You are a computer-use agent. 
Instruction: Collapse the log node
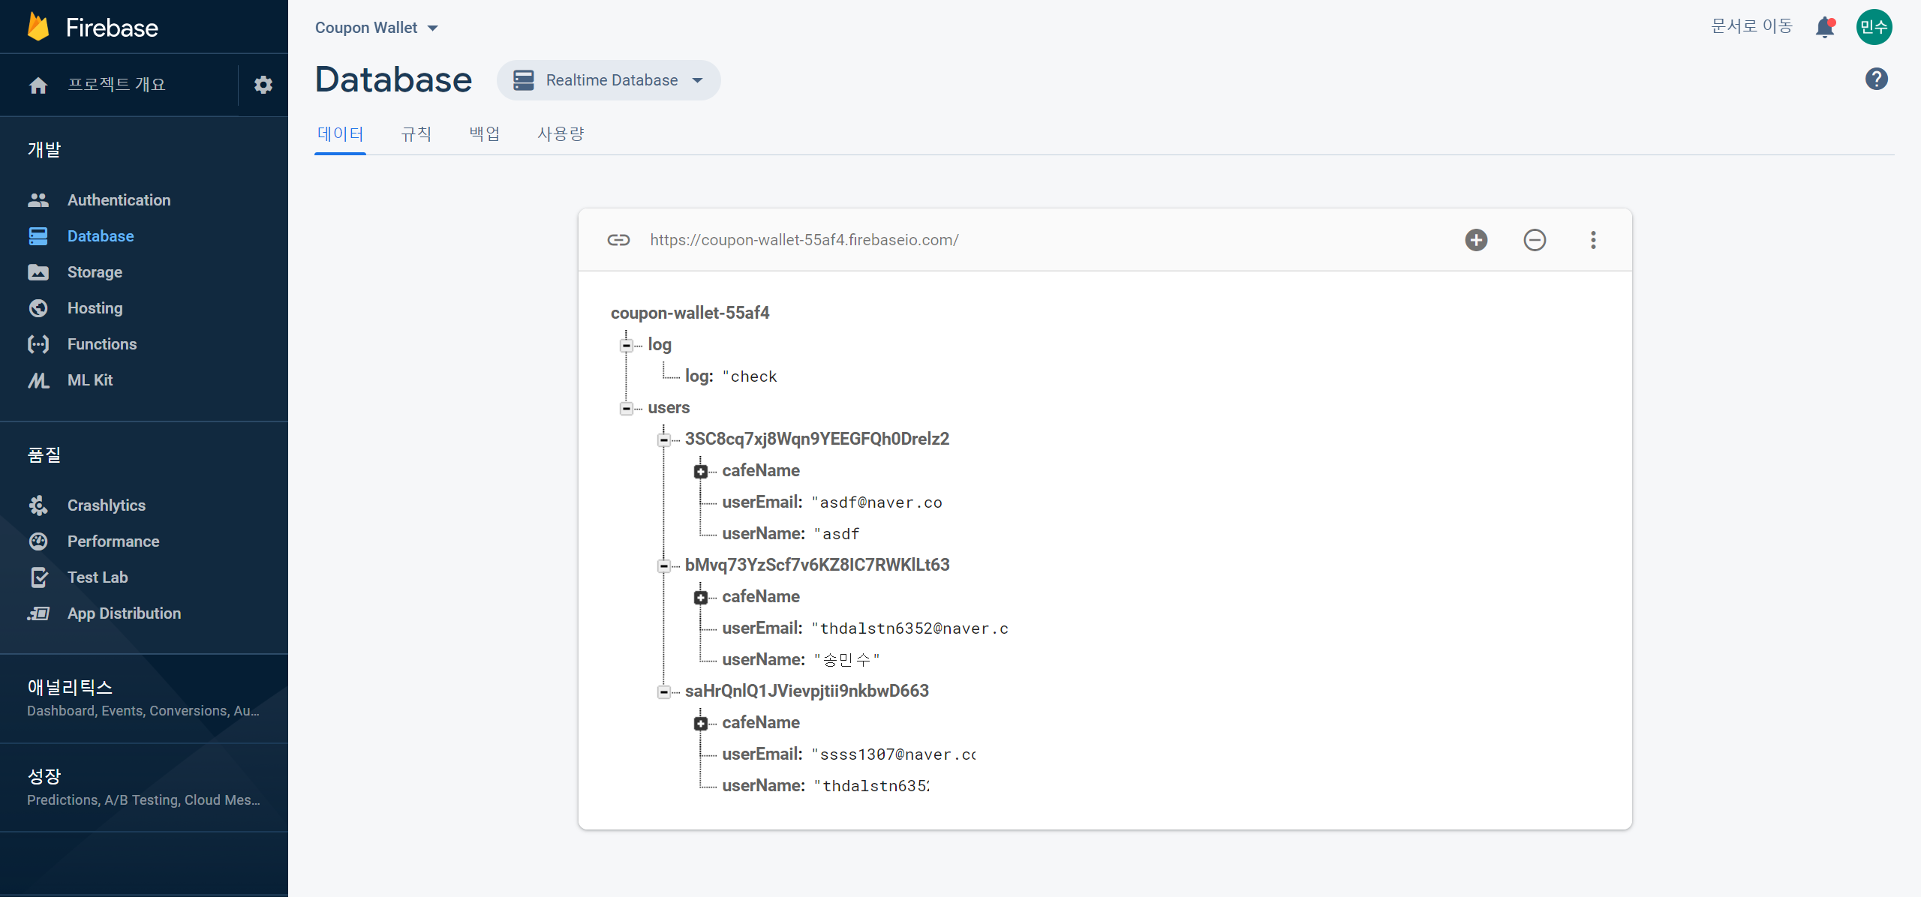pyautogui.click(x=626, y=345)
